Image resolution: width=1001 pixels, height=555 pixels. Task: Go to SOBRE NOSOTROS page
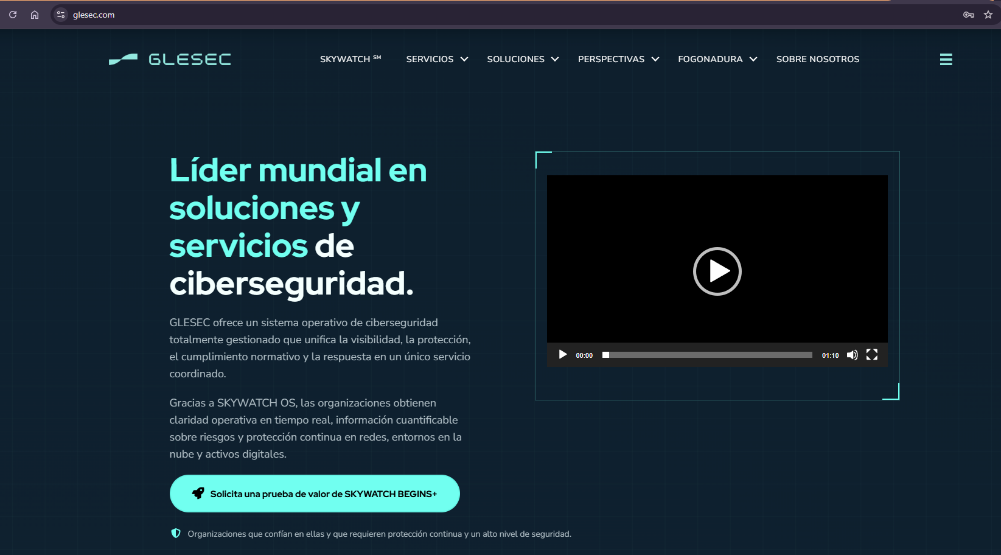pos(818,59)
